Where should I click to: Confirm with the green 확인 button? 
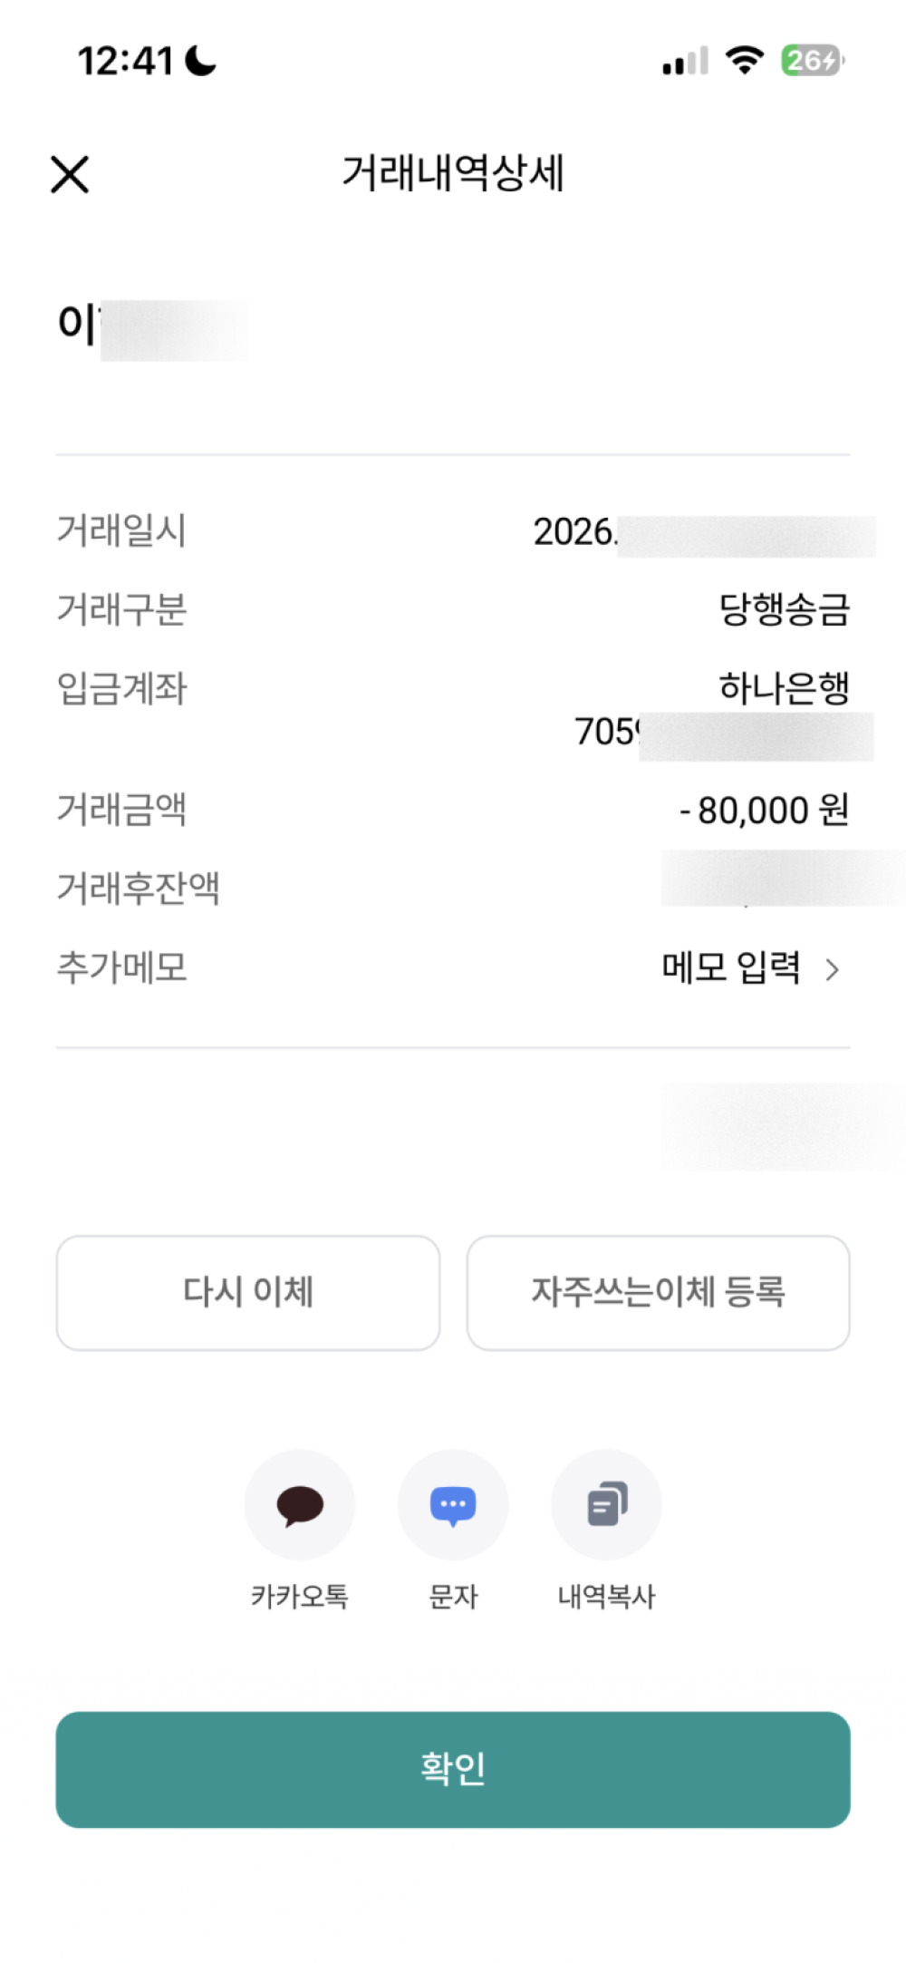(453, 1769)
